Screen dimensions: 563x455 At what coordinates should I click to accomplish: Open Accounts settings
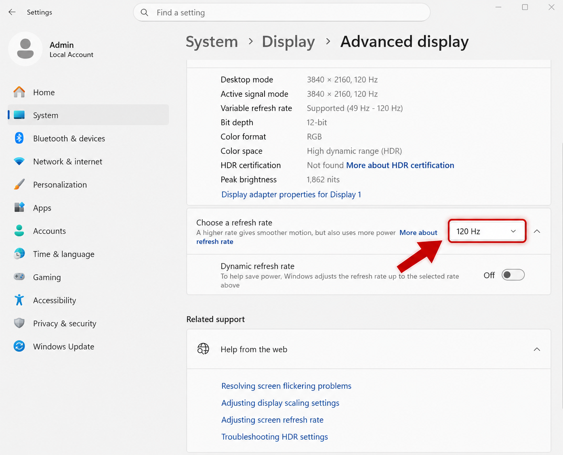88,231
